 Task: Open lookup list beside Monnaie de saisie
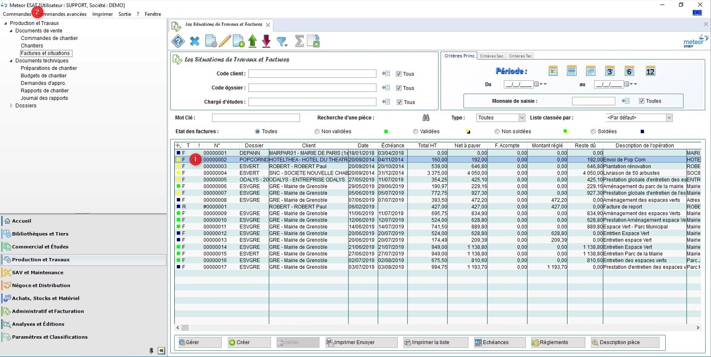point(626,101)
